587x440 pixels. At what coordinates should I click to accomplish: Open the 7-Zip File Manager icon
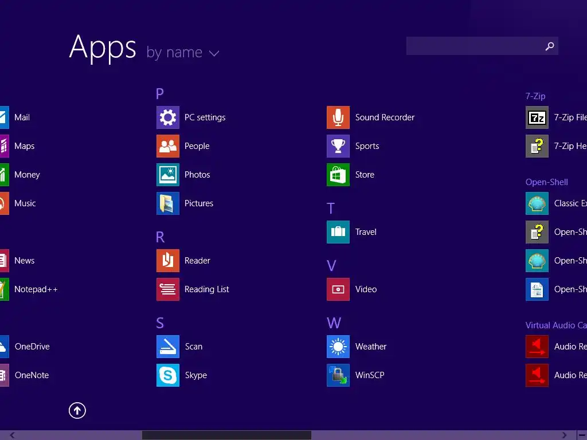coord(537,117)
